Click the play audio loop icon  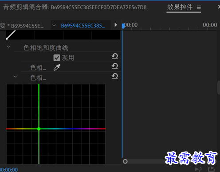(x=198, y=169)
